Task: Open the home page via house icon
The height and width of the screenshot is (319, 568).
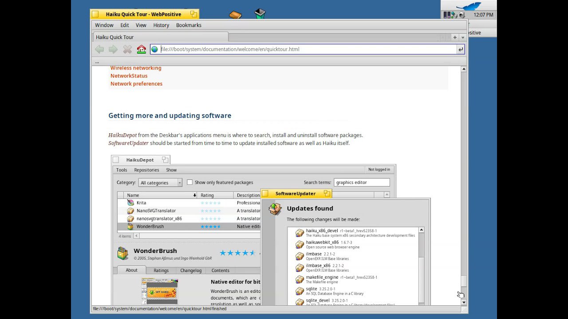Action: 142,49
